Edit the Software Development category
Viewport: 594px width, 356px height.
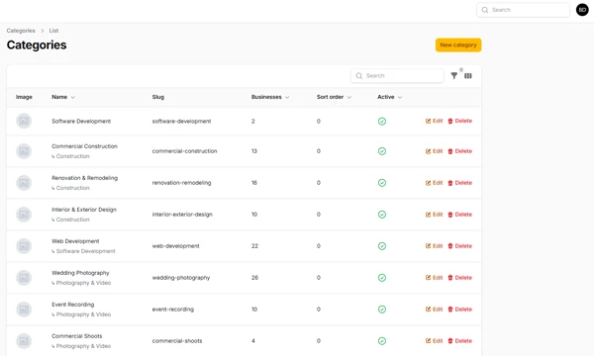[x=435, y=121]
